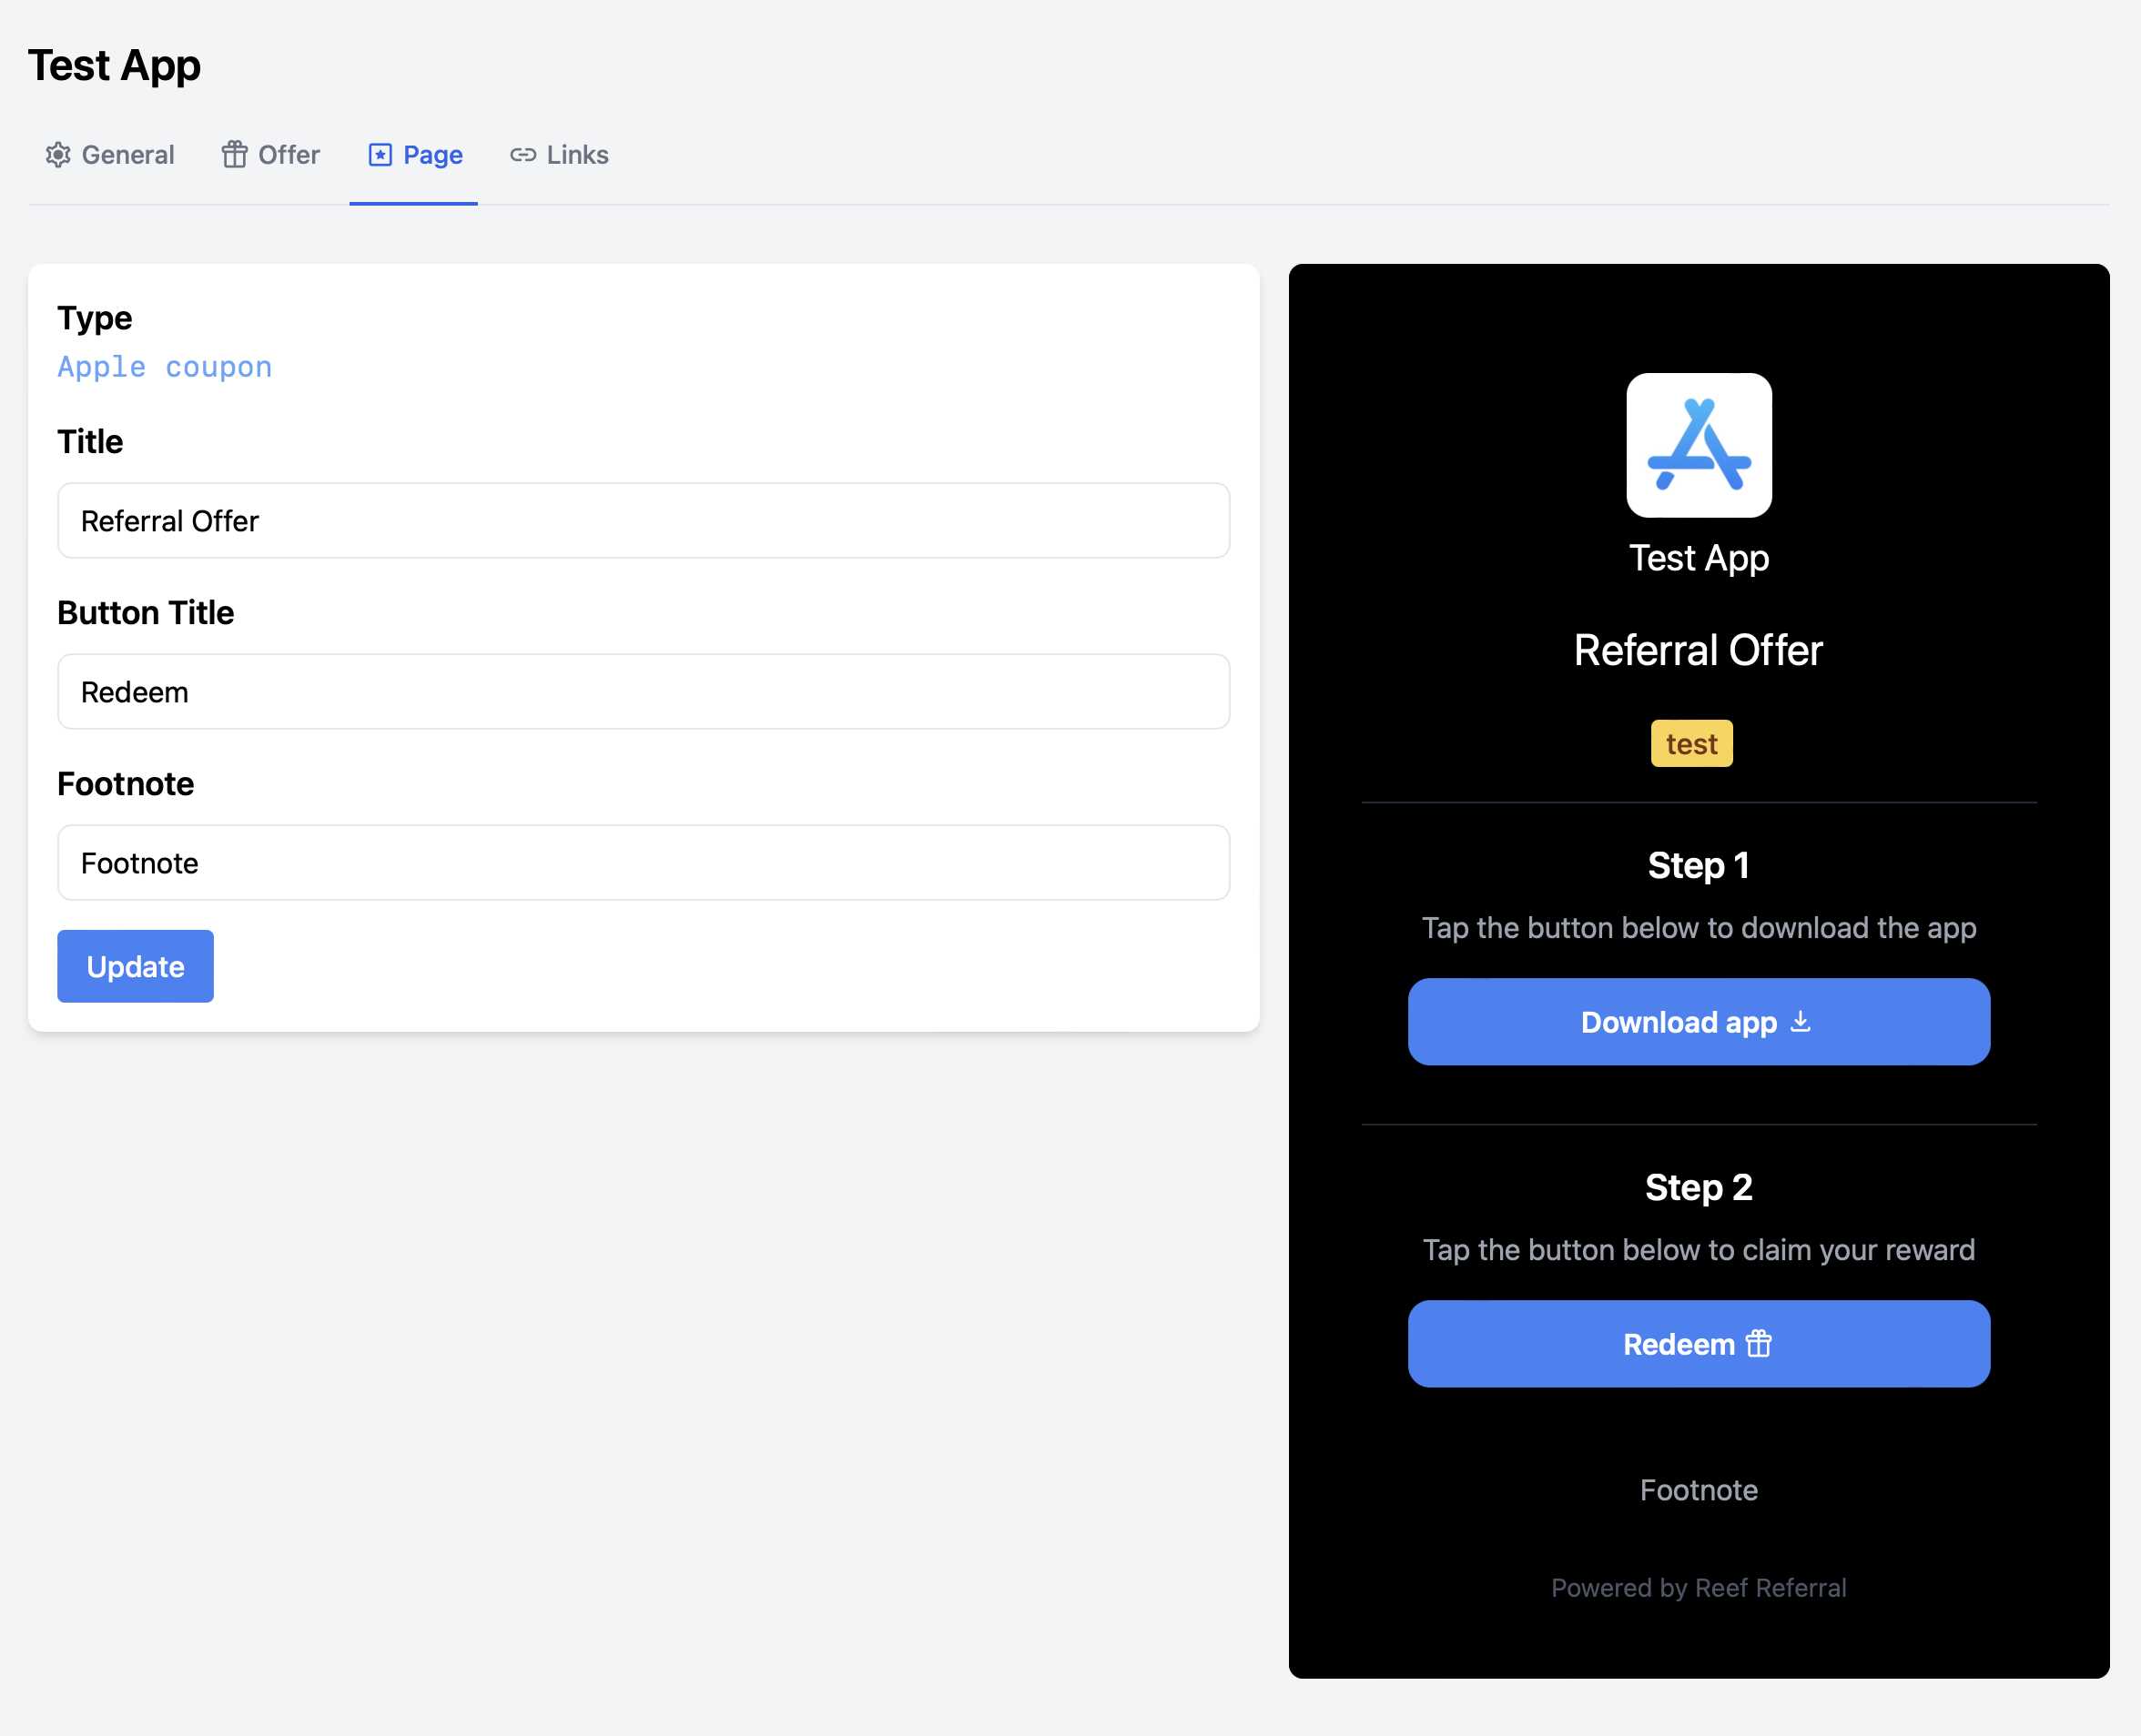Click the Update button
Viewport: 2141px width, 1736px height.
tap(135, 965)
